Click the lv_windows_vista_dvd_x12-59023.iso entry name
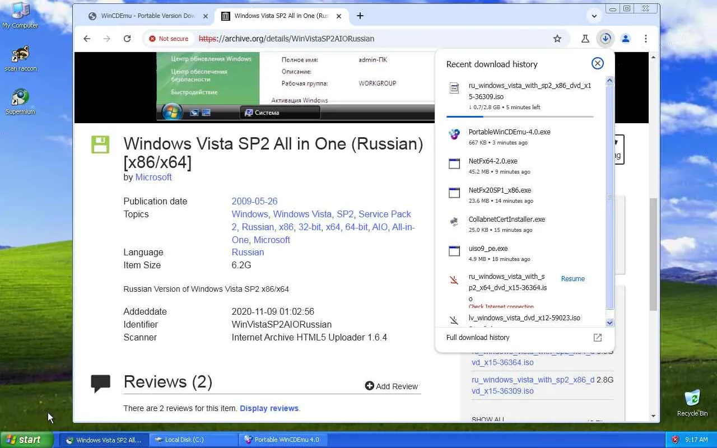The width and height of the screenshot is (717, 448). [524, 318]
